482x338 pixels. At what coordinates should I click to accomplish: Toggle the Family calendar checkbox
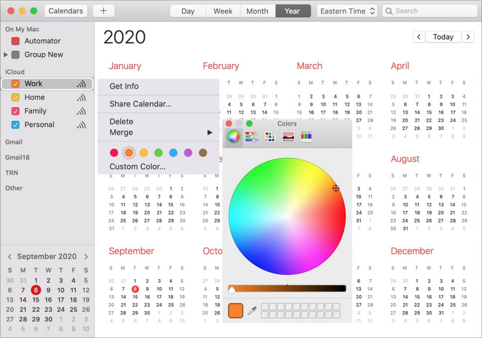(x=15, y=111)
